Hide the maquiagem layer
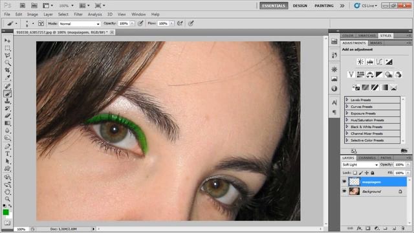 point(344,182)
